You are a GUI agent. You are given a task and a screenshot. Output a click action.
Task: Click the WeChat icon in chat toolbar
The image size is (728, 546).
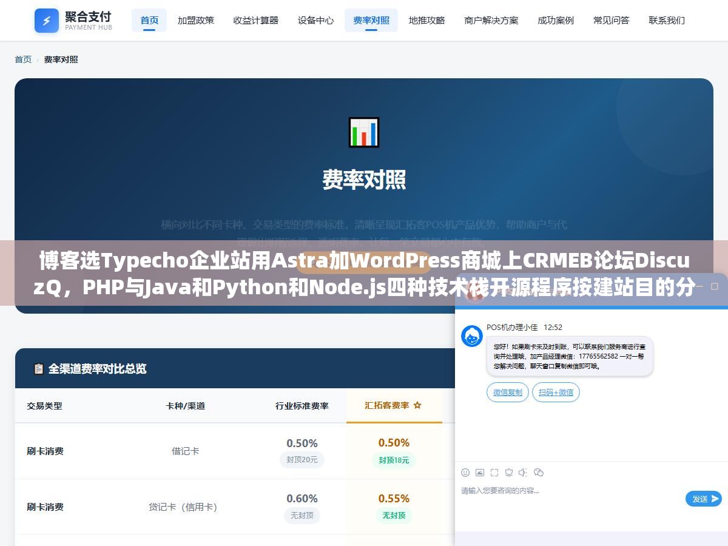[538, 473]
